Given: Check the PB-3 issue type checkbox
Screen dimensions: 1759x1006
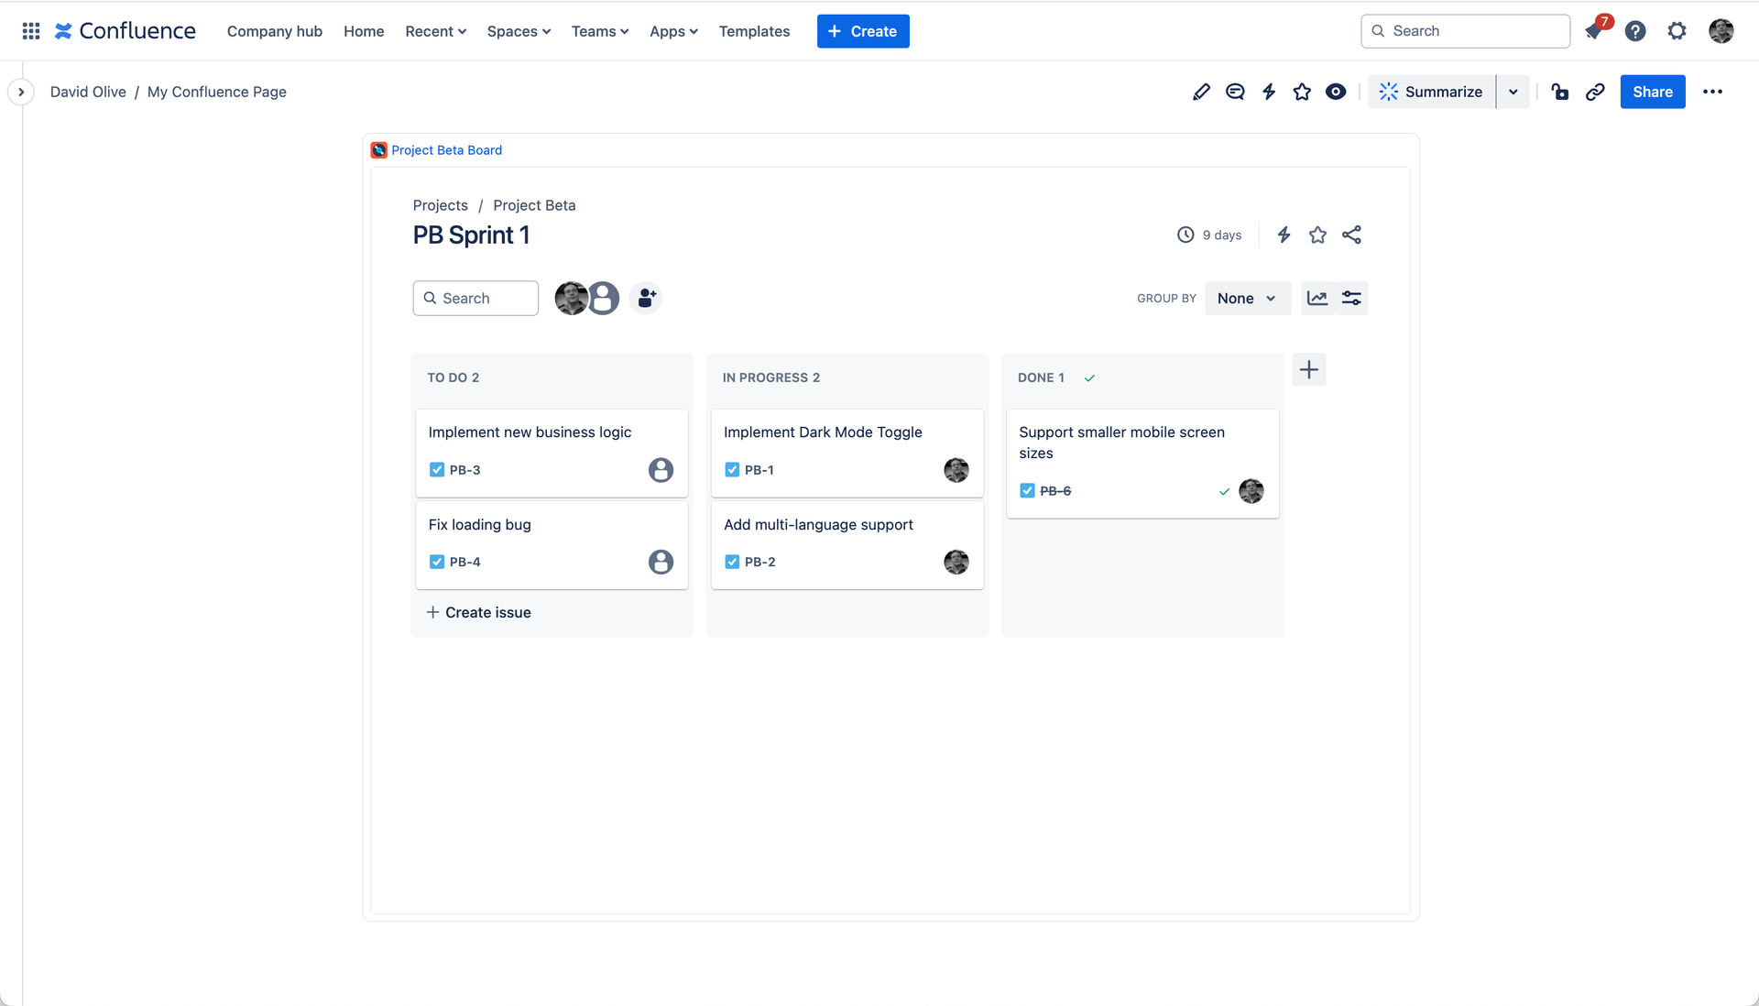Looking at the screenshot, I should [x=438, y=469].
